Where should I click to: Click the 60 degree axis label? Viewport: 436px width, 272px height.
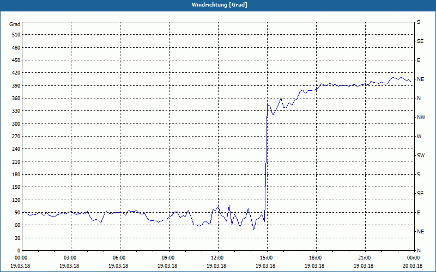(x=17, y=225)
